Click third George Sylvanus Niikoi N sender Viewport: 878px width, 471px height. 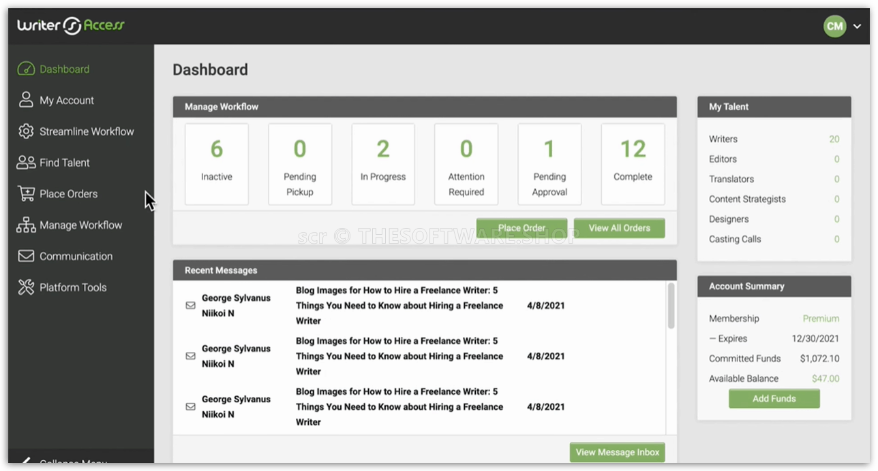236,406
